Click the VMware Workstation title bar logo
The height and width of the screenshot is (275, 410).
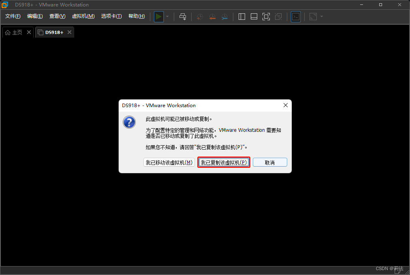tap(5, 5)
